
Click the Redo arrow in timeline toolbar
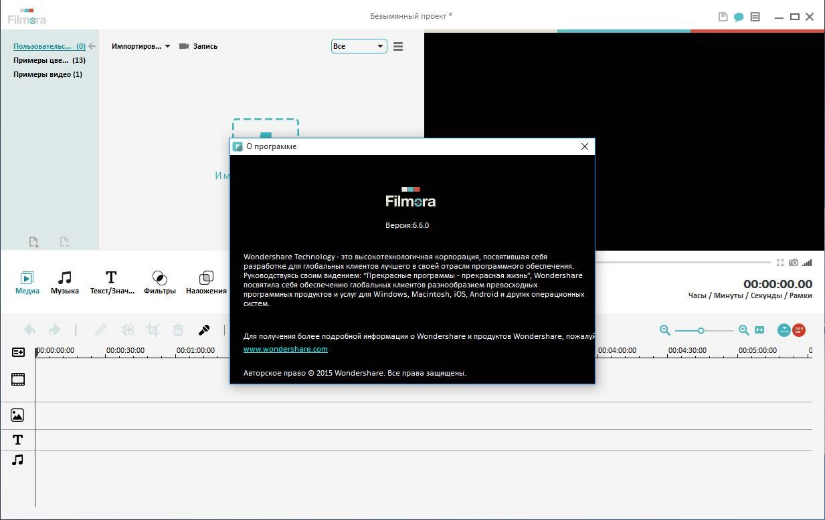(55, 330)
